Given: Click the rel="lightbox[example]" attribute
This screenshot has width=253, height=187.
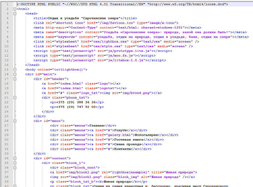Looking at the screenshot, I should pos(125,172).
